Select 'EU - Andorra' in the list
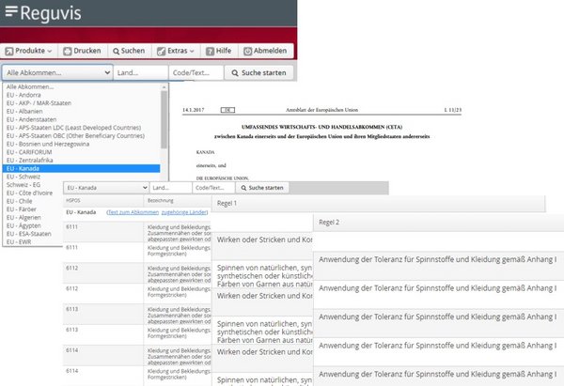Image resolution: width=564 pixels, height=386 pixels. pos(81,95)
